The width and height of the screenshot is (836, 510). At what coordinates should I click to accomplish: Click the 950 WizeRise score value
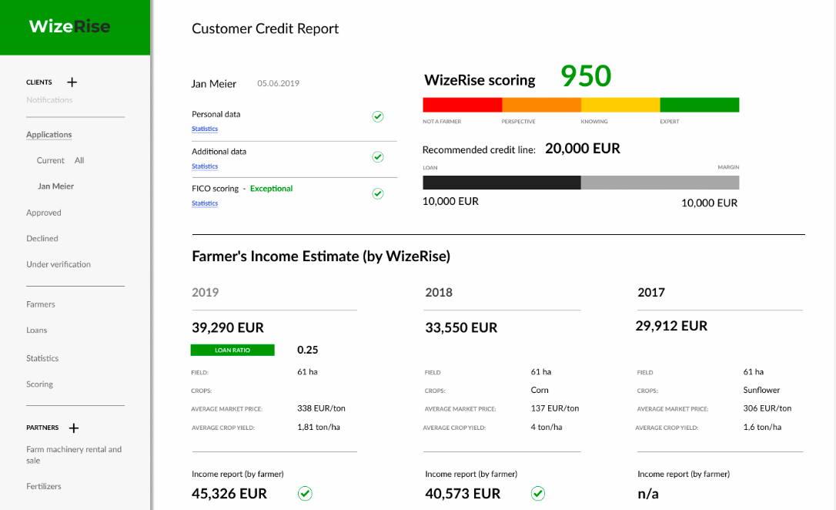click(x=586, y=75)
